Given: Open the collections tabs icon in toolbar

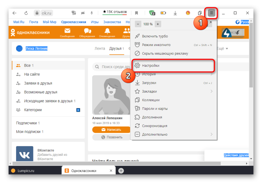Looking at the screenshot, I should tap(200, 13).
